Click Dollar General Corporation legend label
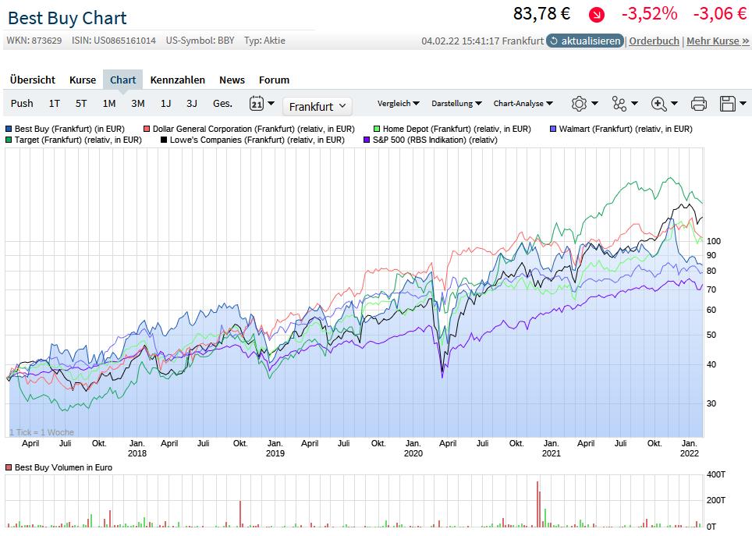The height and width of the screenshot is (536, 752). (254, 129)
